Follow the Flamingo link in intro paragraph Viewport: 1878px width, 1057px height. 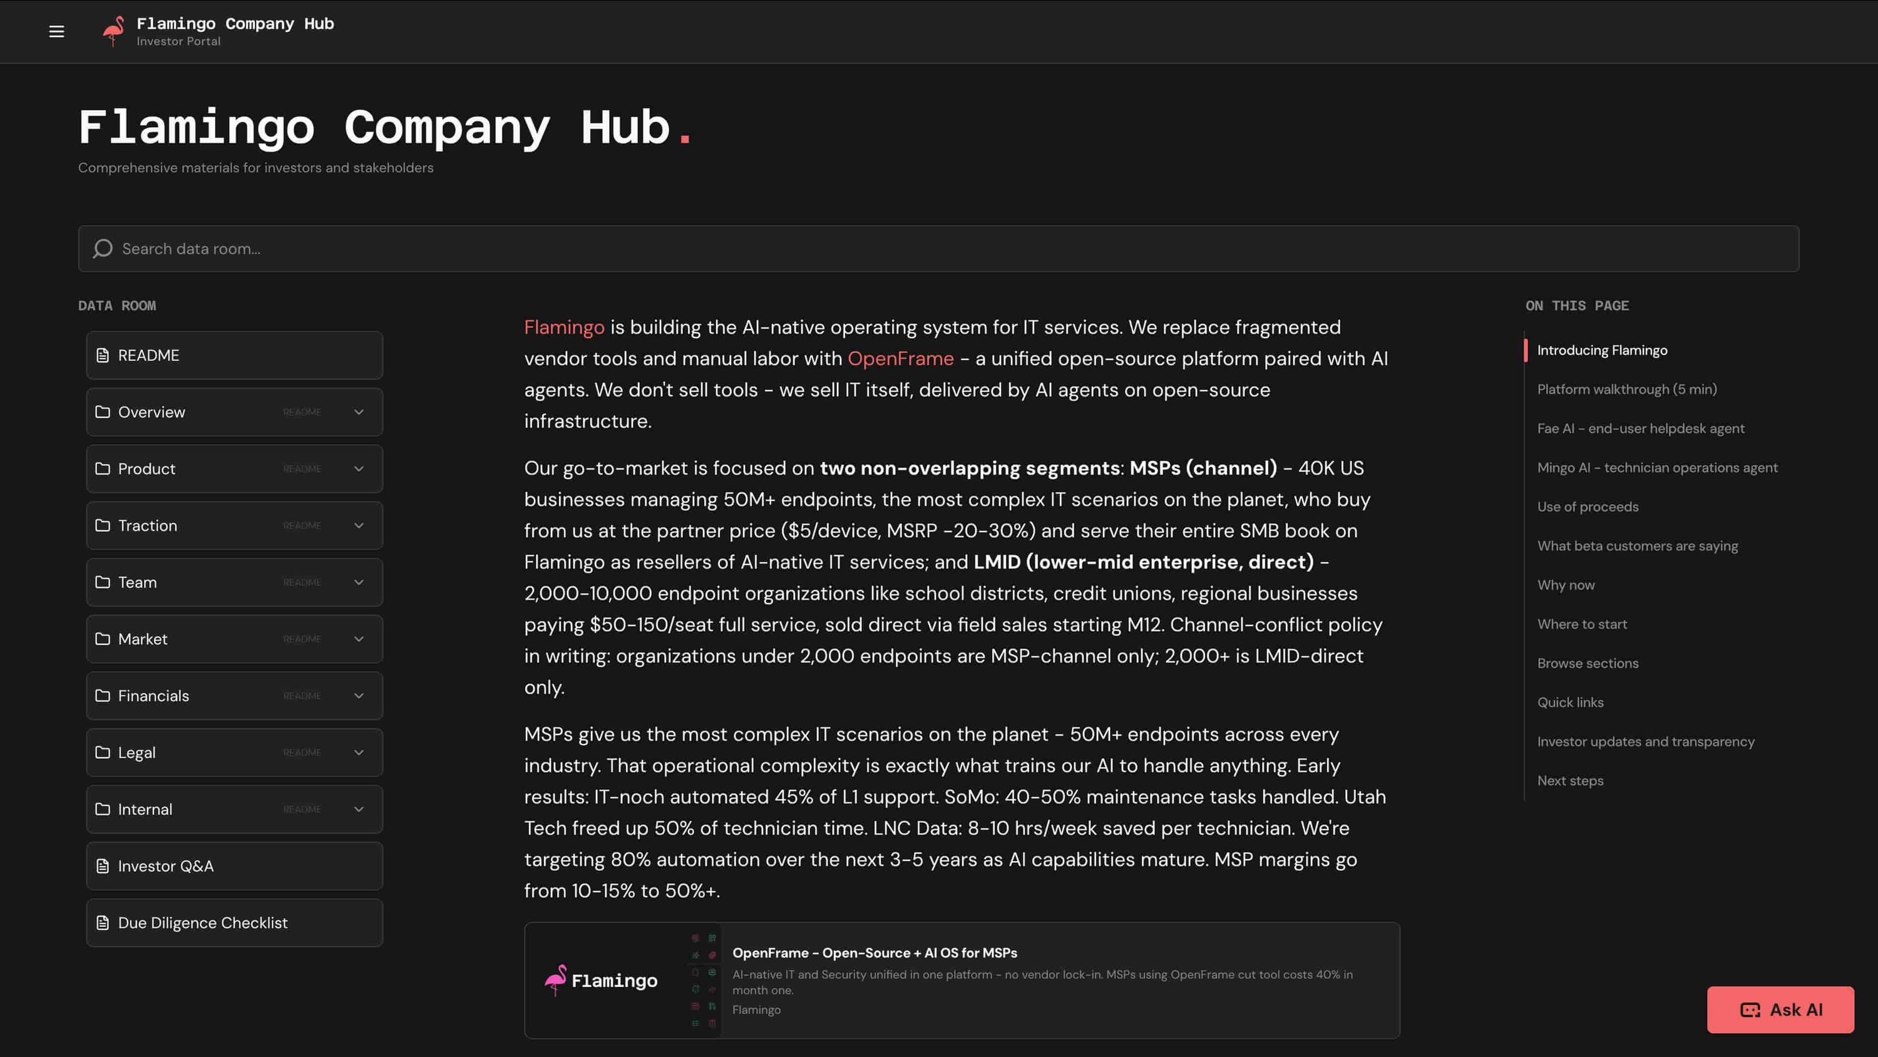(x=564, y=327)
